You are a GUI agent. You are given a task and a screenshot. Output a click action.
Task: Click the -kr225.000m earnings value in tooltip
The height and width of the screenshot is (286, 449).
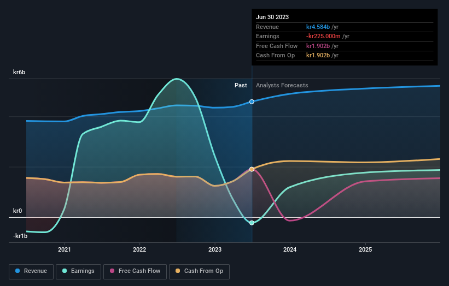(323, 36)
